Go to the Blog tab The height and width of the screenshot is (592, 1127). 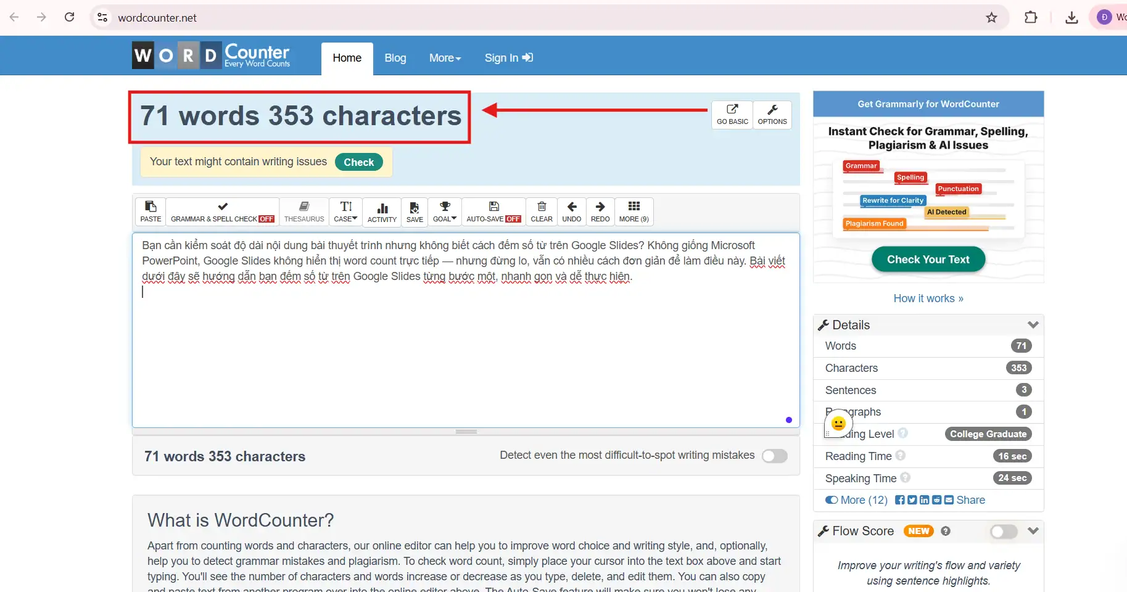tap(395, 58)
